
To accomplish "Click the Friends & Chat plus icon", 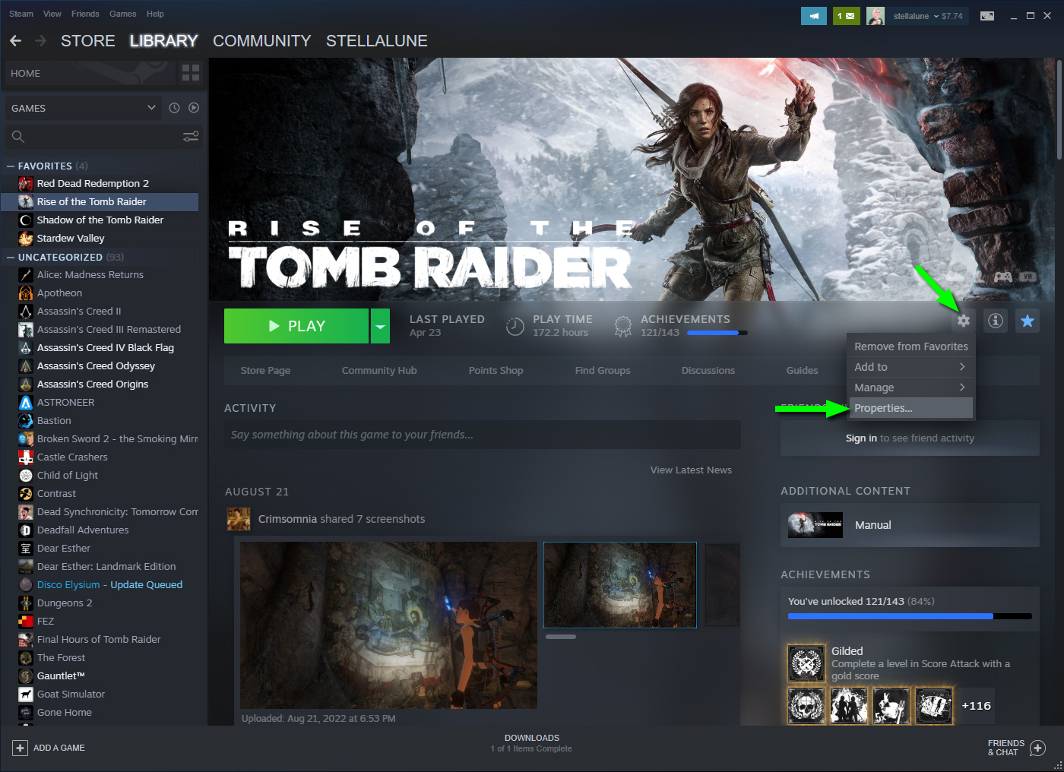I will point(1037,748).
